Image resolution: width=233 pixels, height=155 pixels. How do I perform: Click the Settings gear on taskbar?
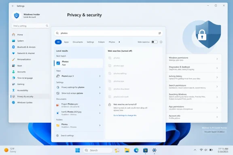(154, 150)
